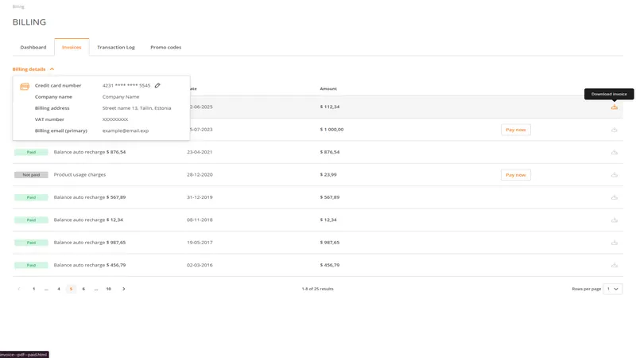636x358 pixels.
Task: Download invoice dated 31-12-2019
Action: point(614,197)
